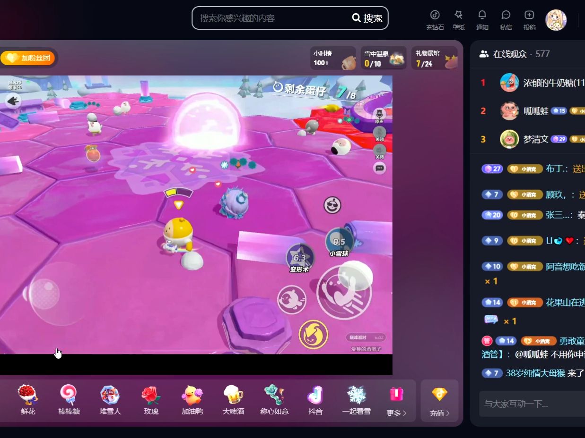Click rank 1 avatar of 浓郁的牛奶糖

pos(509,83)
